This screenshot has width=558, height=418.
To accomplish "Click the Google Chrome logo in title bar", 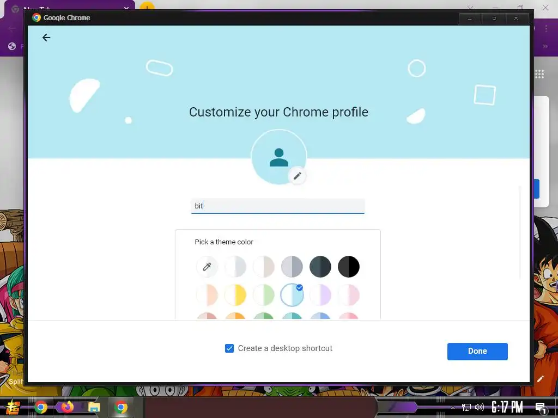I will pyautogui.click(x=37, y=18).
